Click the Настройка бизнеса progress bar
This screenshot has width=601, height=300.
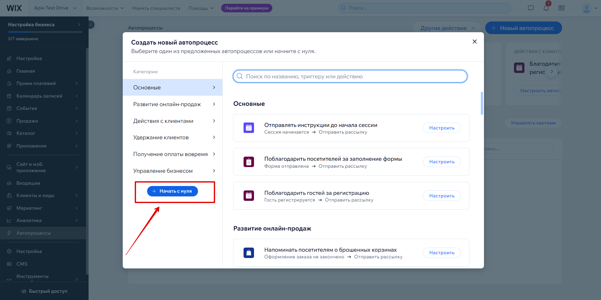click(45, 32)
